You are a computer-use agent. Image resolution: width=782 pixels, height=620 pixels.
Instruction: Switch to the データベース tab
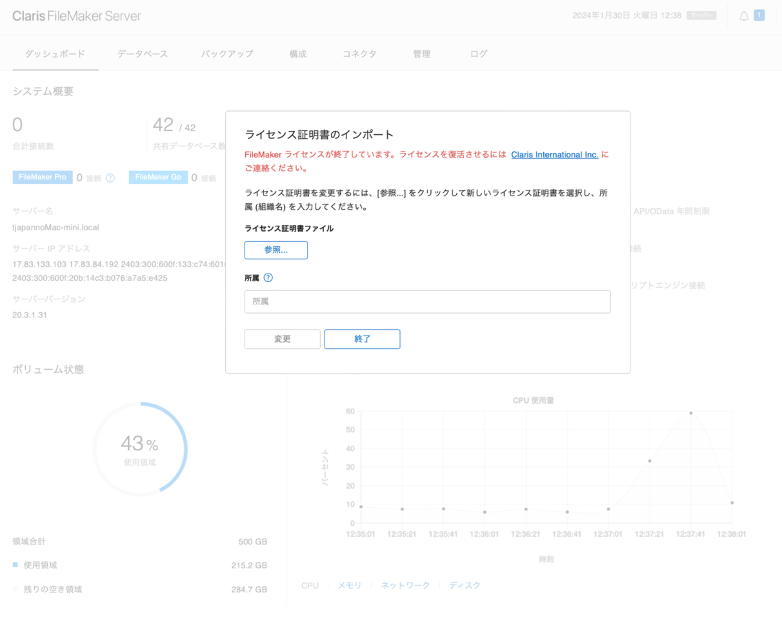(143, 54)
